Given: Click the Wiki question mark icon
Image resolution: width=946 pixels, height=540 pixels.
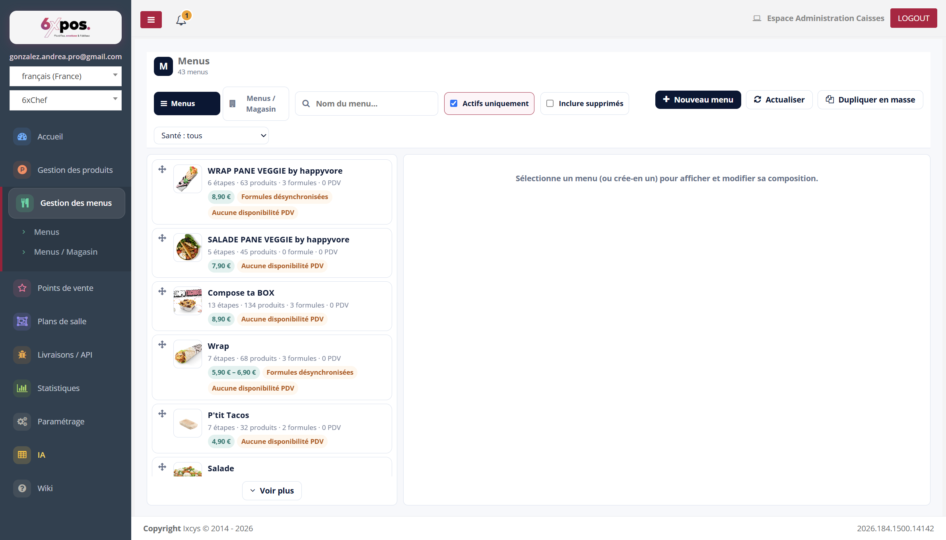Looking at the screenshot, I should click(x=22, y=488).
